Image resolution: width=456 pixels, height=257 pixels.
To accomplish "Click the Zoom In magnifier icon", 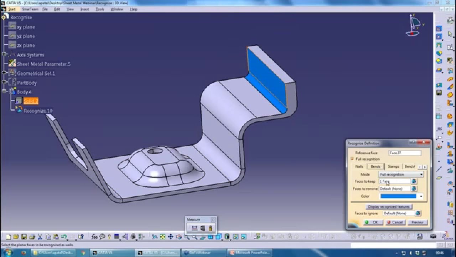I will pos(187,237).
